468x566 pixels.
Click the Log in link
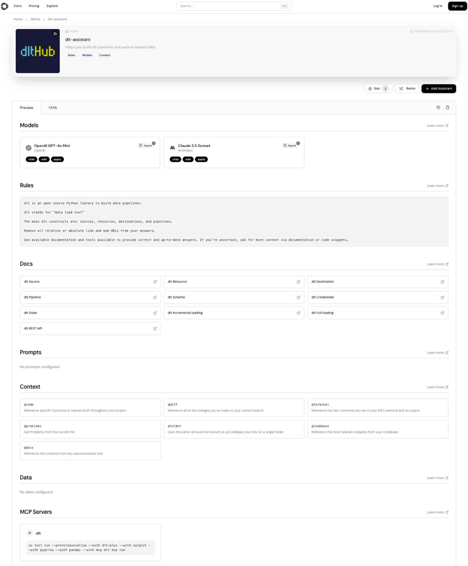click(438, 6)
